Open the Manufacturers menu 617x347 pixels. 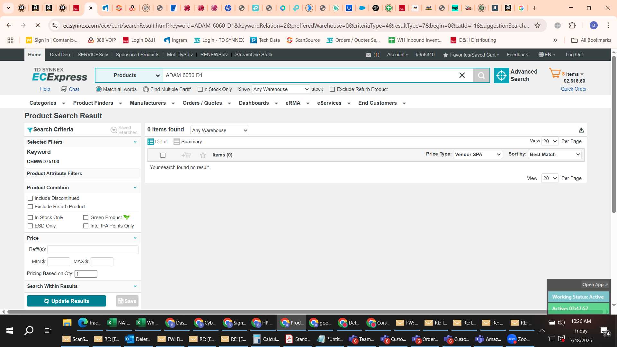tap(152, 103)
